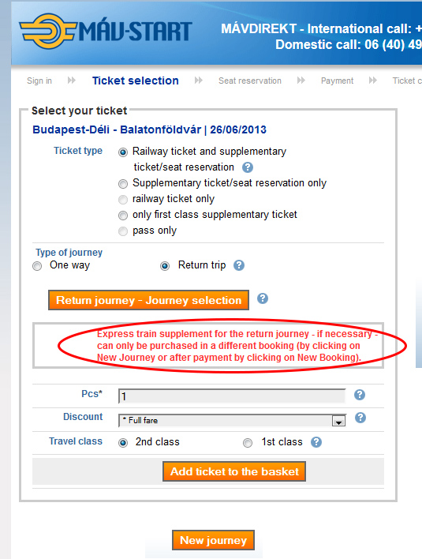Click help icon beside Return journey button

pos(263,298)
